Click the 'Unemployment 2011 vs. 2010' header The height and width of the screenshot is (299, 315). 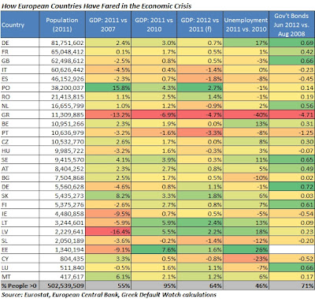pos(246,24)
